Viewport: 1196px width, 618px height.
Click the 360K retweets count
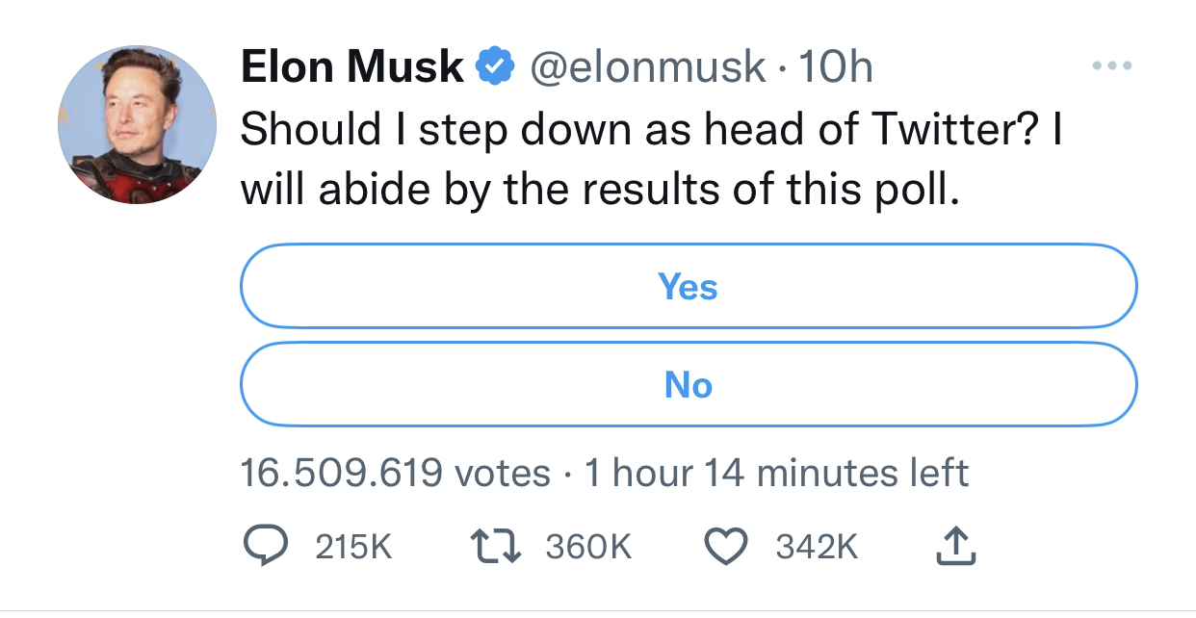588,547
